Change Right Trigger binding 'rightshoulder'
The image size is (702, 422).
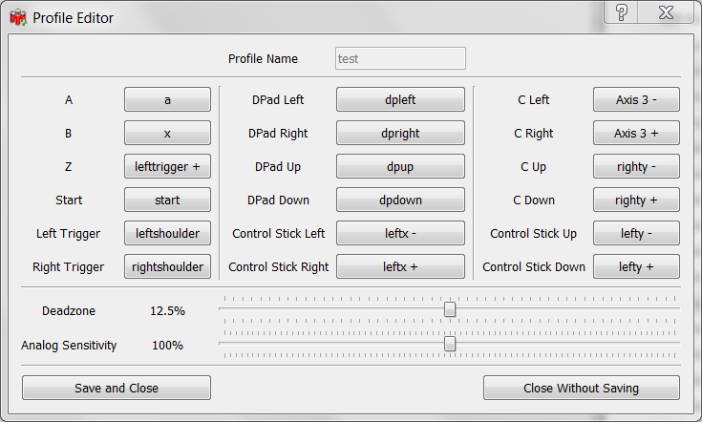click(x=167, y=266)
